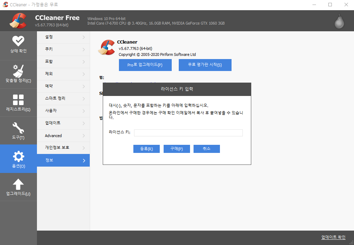
Task: Click the 라이선스 키: field label
Action: click(x=120, y=133)
